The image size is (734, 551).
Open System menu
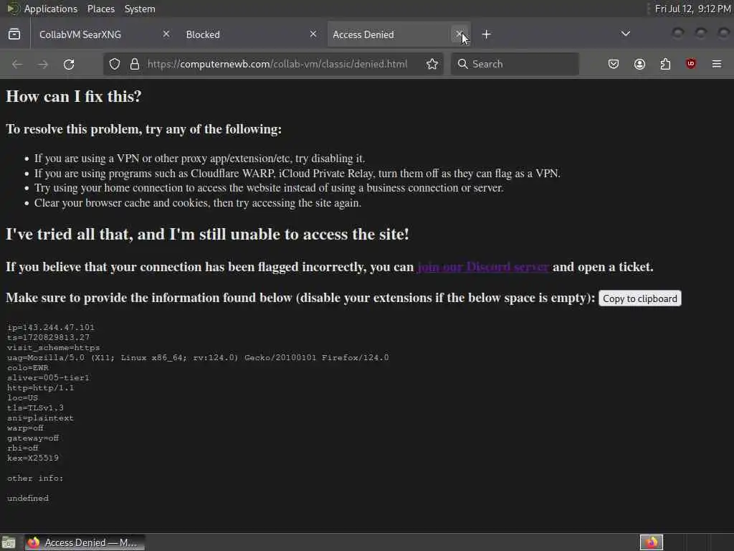point(140,9)
